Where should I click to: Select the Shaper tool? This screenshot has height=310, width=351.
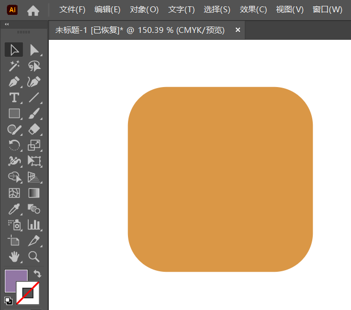tap(14, 130)
